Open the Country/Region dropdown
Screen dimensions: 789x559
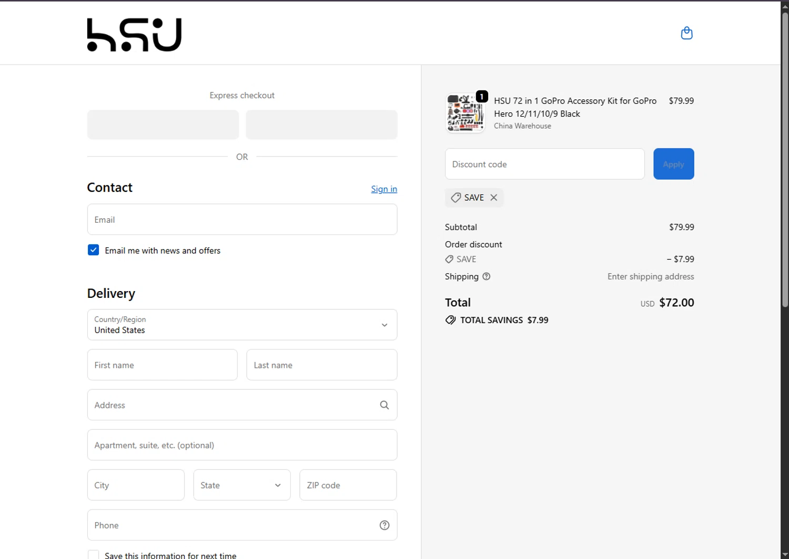242,325
